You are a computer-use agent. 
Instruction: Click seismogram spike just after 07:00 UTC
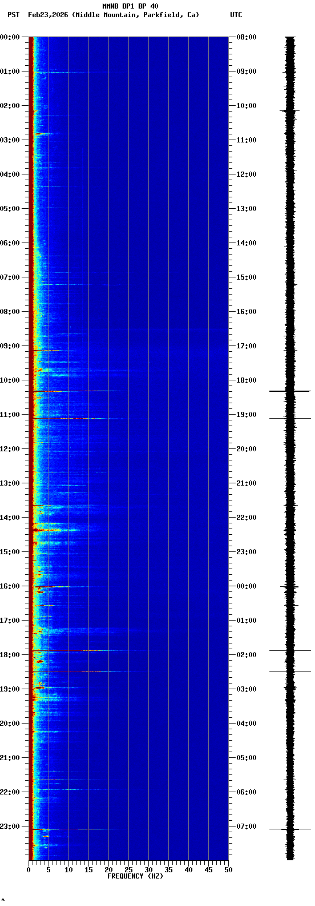click(x=290, y=829)
